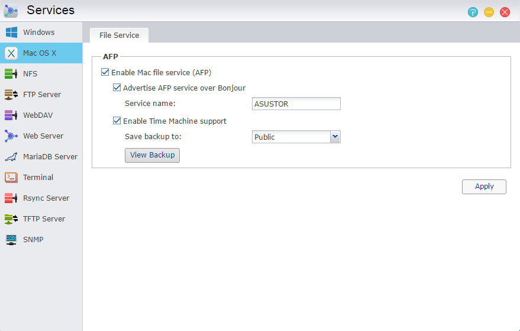Disable the Enable Mac file service checkbox
Image resolution: width=520 pixels, height=331 pixels.
[105, 73]
